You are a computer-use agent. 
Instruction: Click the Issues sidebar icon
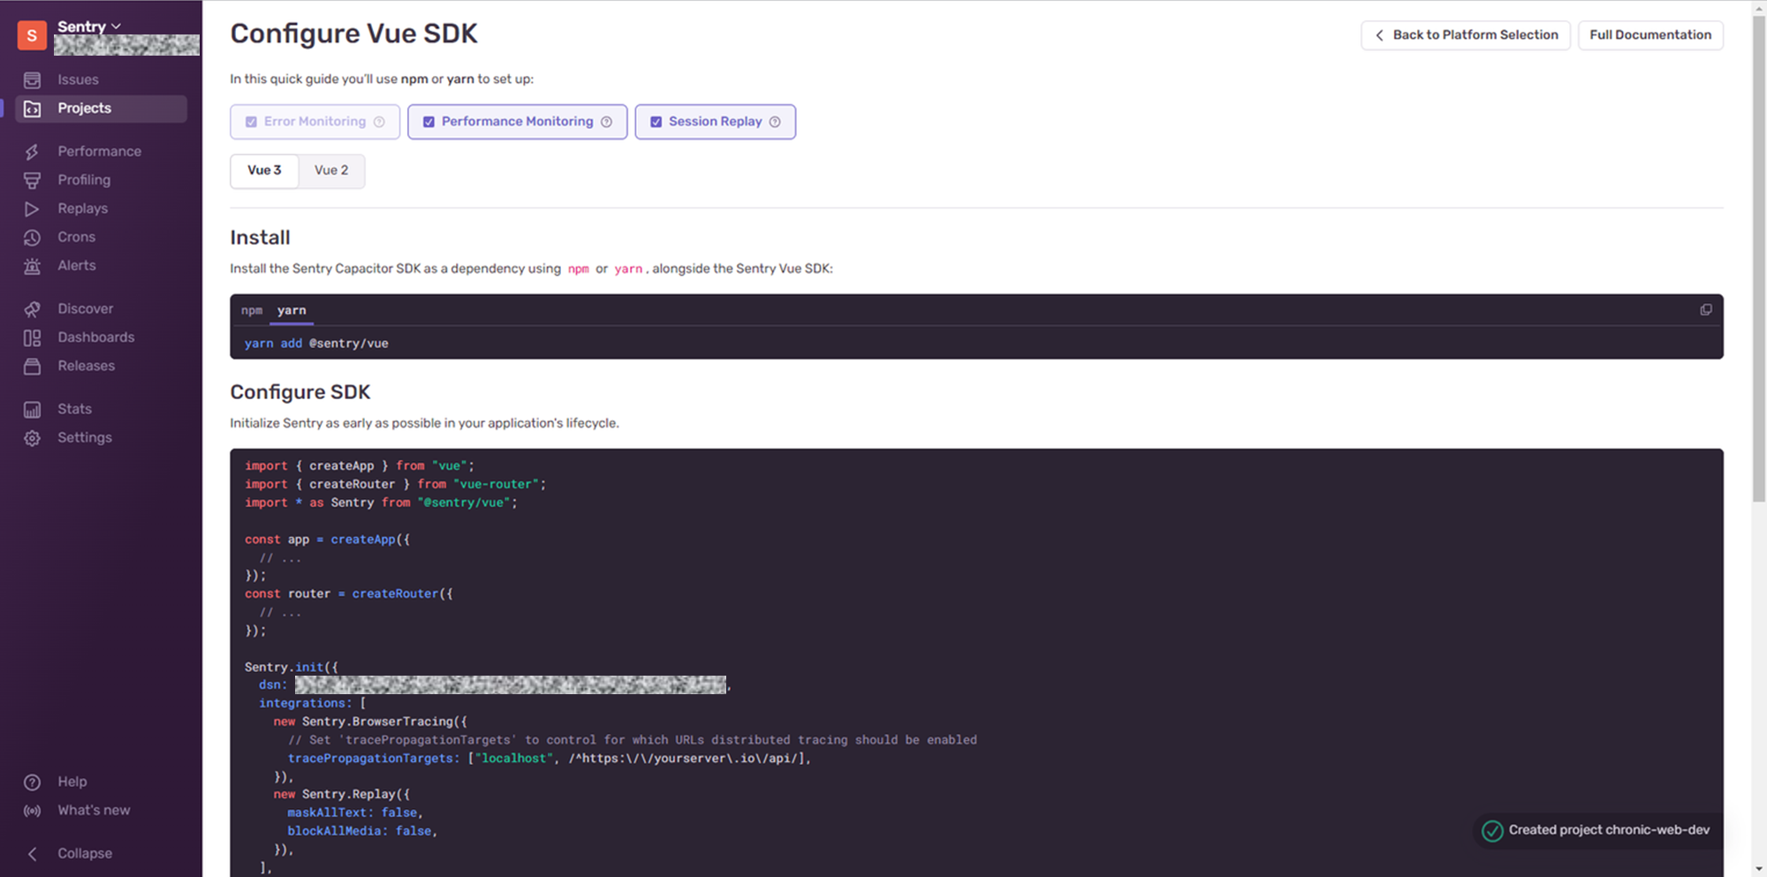33,80
